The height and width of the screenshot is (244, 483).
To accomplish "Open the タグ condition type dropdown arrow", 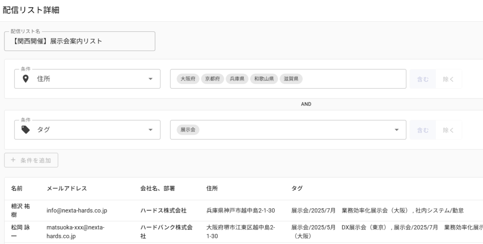I will coord(150,129).
